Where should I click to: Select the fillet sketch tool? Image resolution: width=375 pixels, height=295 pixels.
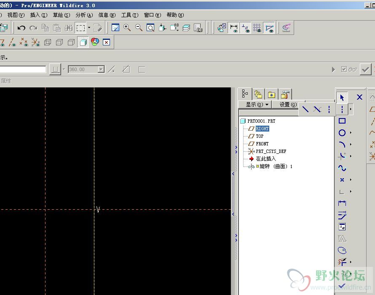[x=342, y=156]
